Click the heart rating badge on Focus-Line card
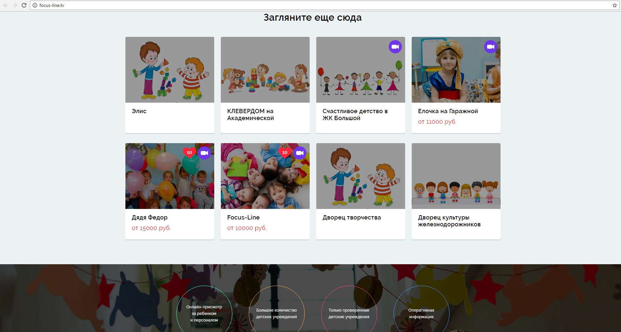Image resolution: width=621 pixels, height=332 pixels. click(x=285, y=152)
